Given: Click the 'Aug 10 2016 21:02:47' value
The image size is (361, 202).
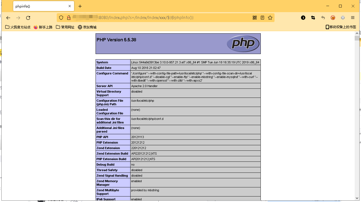Looking at the screenshot, I should 146,68.
